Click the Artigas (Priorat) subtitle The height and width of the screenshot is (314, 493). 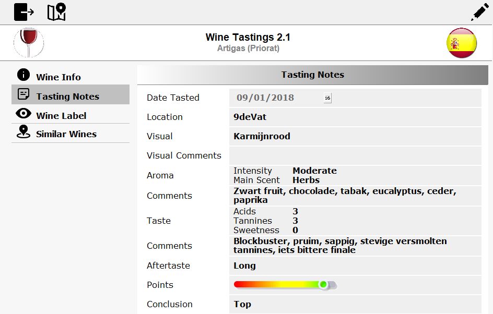(x=248, y=49)
